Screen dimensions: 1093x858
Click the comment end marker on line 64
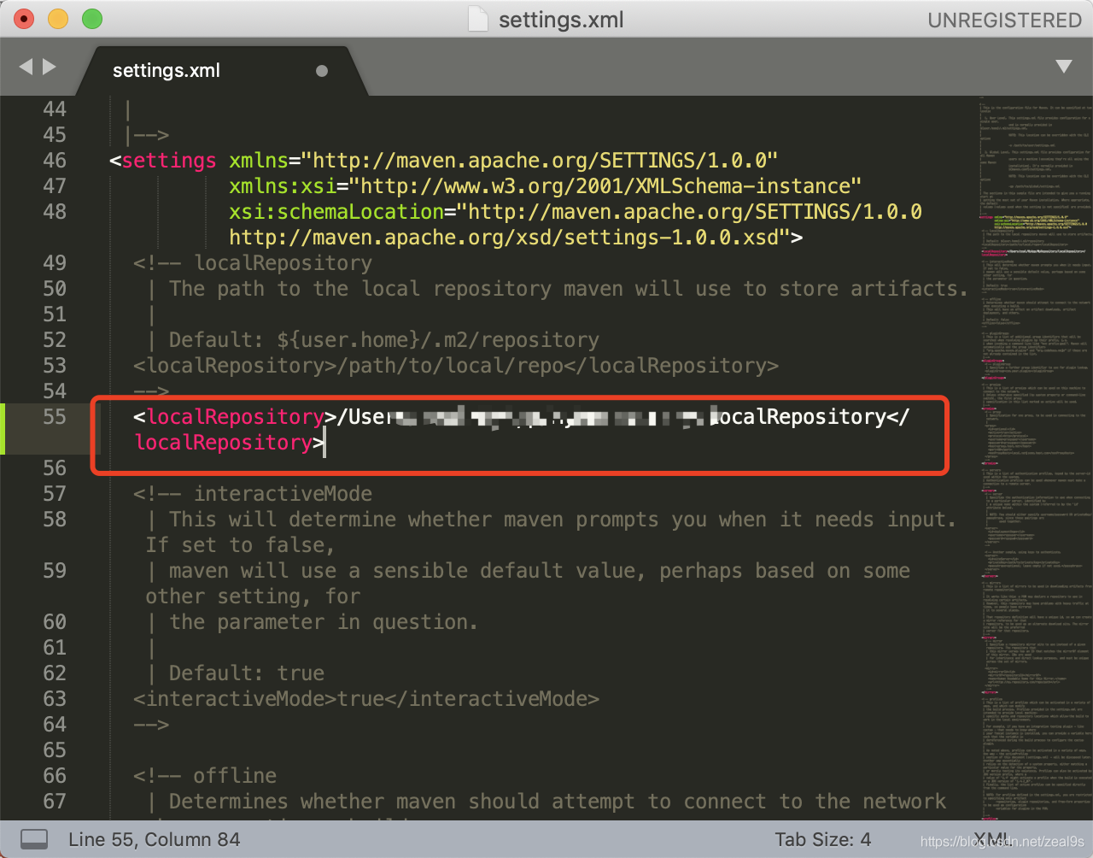151,725
